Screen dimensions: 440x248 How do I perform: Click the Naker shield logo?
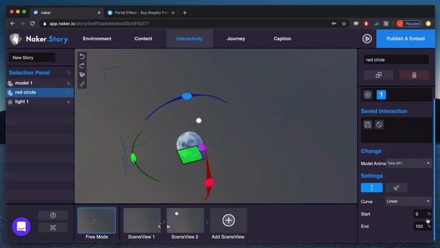point(15,39)
